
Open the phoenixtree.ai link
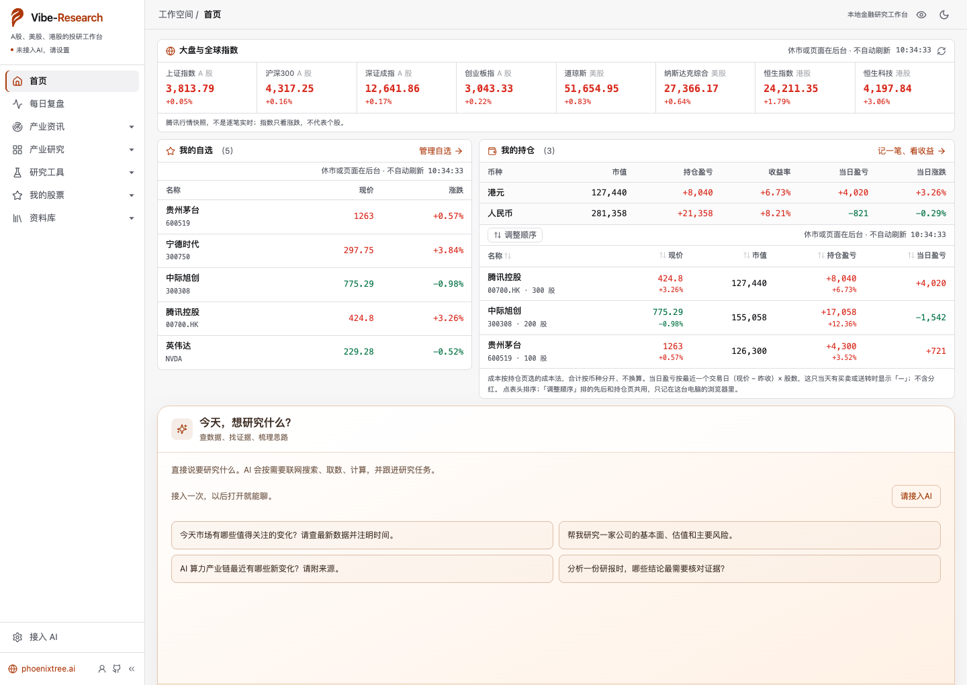(42, 669)
